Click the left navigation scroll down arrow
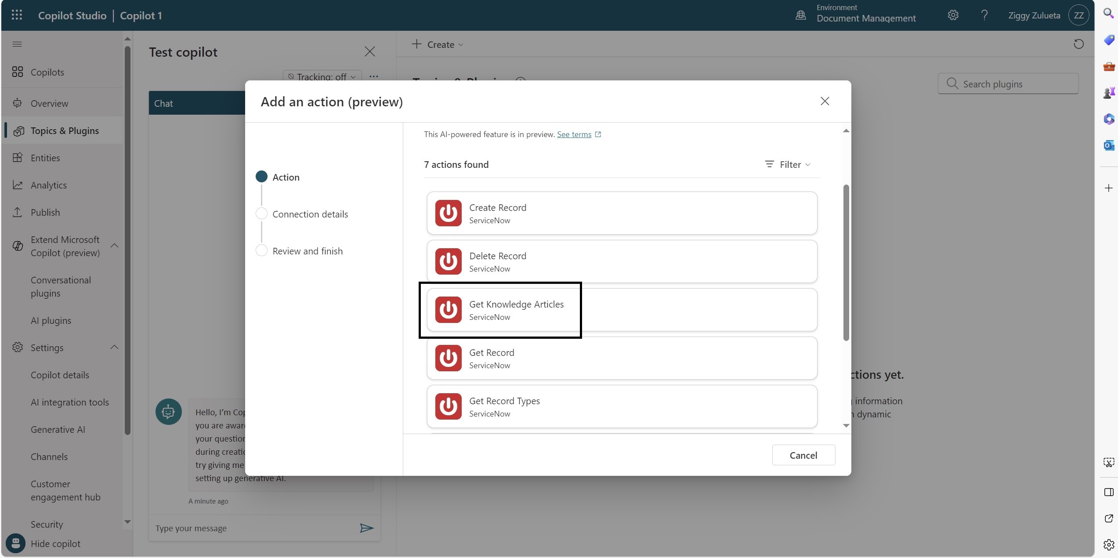 pos(127,522)
